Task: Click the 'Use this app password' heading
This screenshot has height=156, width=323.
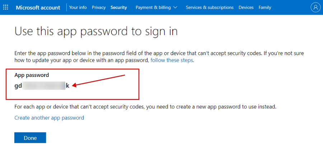Action: point(96,31)
